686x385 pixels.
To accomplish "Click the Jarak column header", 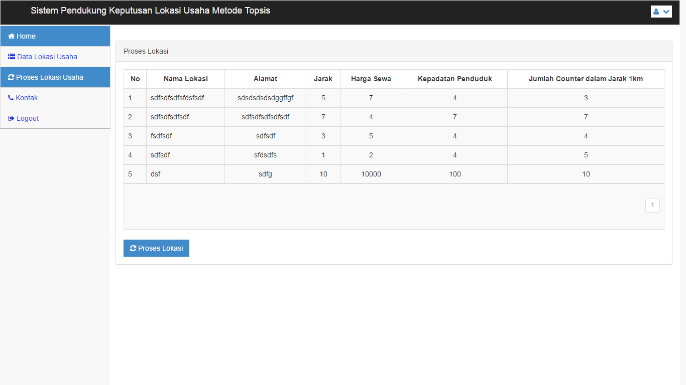I will 323,79.
